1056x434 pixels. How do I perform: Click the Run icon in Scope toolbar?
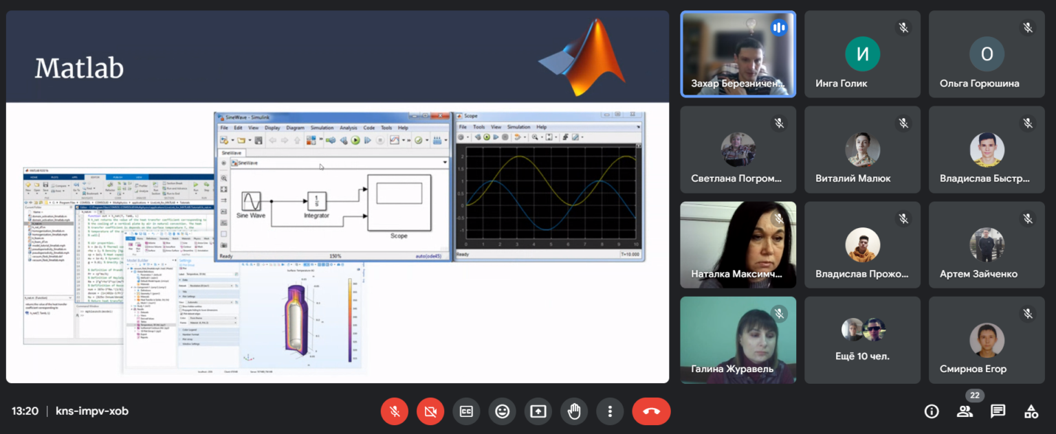pos(487,137)
